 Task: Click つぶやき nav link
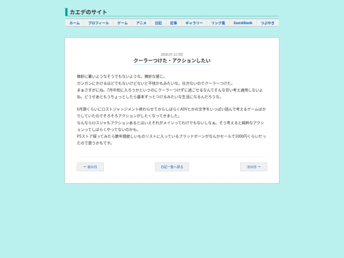coord(268,23)
